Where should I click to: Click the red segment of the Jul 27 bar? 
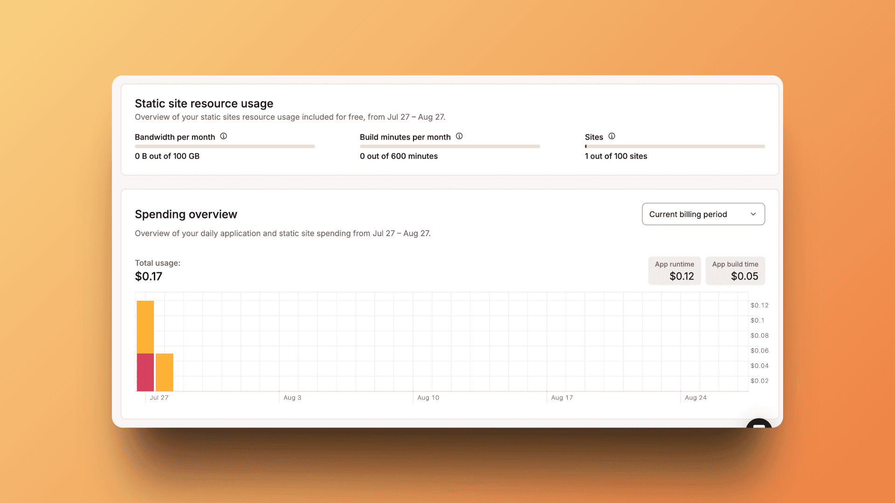pos(145,372)
